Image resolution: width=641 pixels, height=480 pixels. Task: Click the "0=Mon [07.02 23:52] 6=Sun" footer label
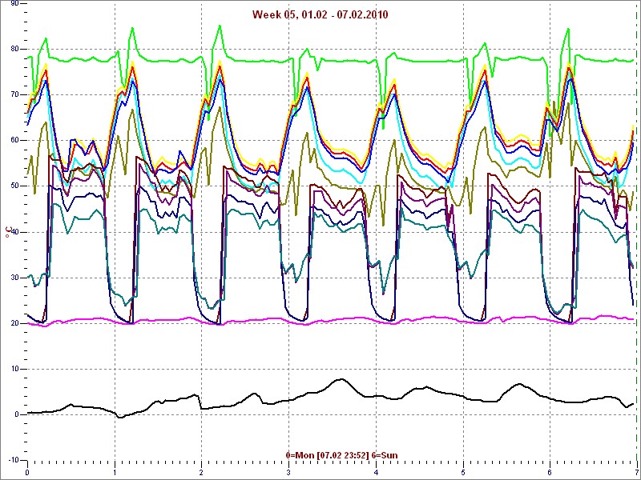(341, 454)
